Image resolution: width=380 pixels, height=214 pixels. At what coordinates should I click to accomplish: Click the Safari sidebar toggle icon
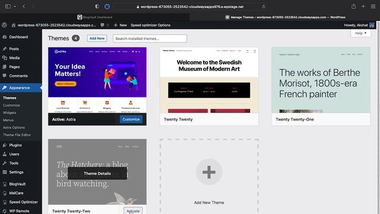pos(8,7)
